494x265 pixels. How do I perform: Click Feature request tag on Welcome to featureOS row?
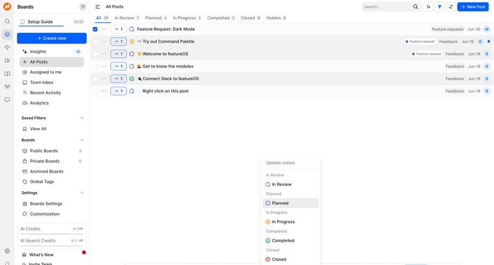click(427, 54)
